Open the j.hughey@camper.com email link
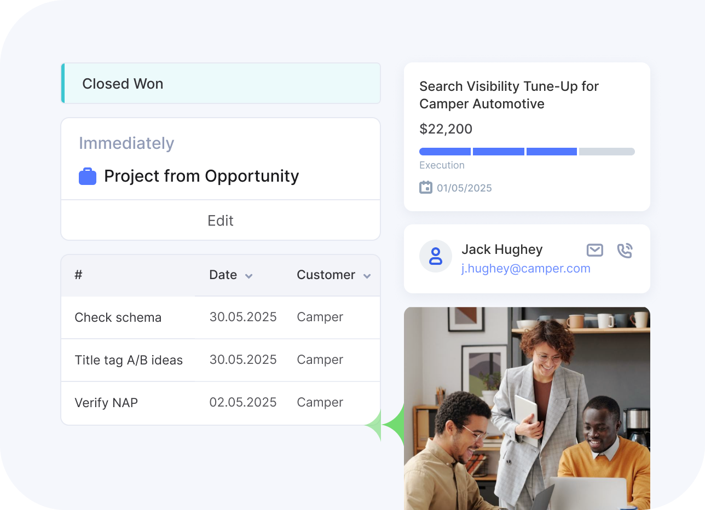 tap(525, 268)
